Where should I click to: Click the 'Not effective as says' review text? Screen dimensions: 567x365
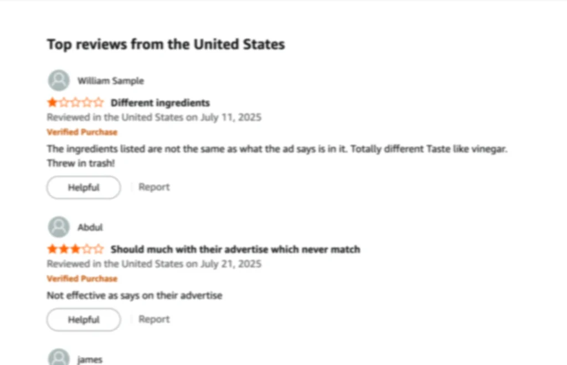pos(135,296)
